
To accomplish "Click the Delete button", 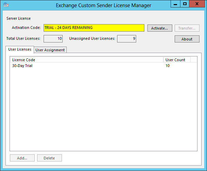I will tap(49, 158).
